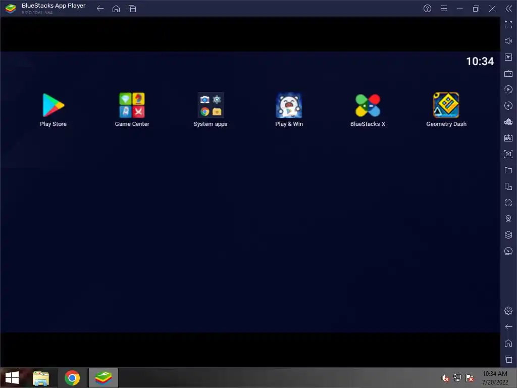The image size is (517, 388).
Task: Open recent apps from title bar
Action: [x=132, y=9]
